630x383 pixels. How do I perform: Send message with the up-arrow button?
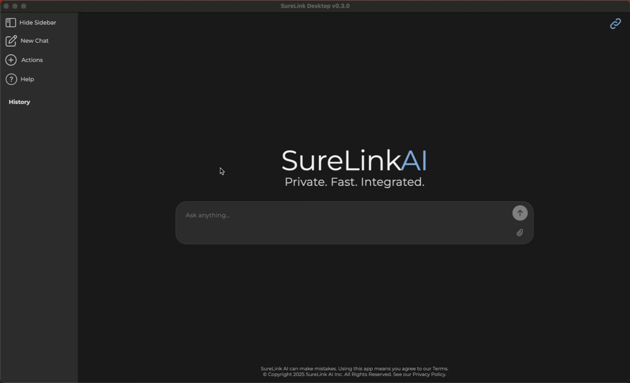click(x=520, y=213)
